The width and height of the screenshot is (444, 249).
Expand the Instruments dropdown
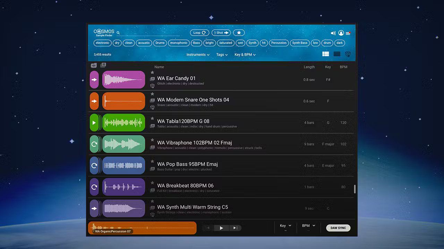pos(198,55)
